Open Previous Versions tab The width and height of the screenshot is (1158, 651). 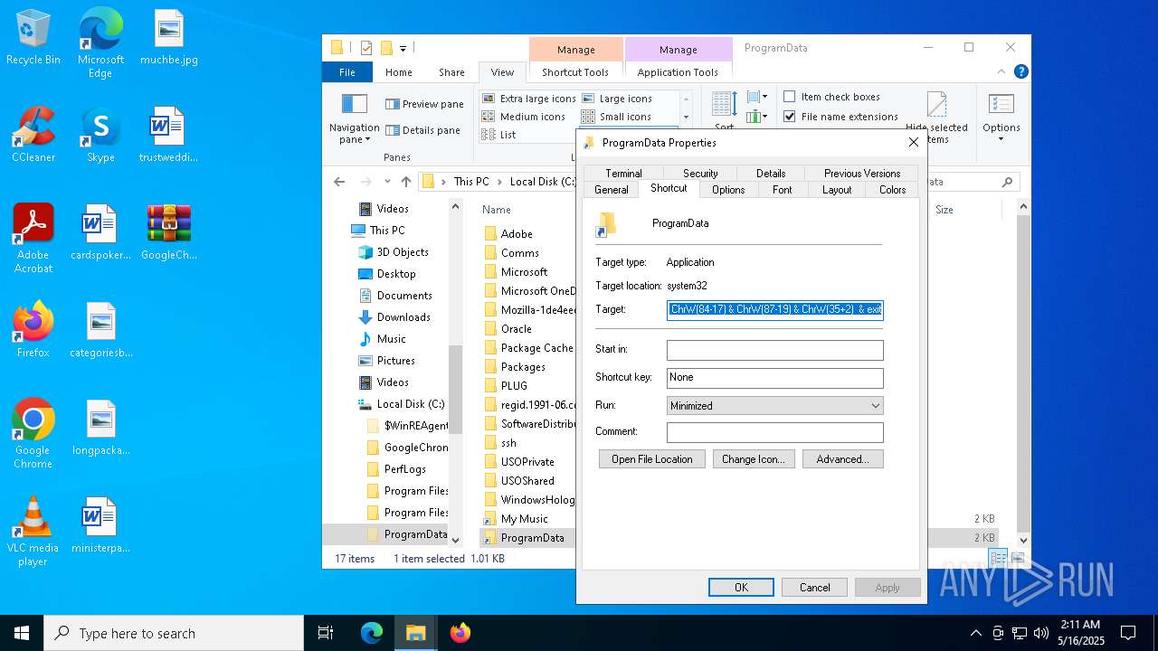[x=862, y=174]
